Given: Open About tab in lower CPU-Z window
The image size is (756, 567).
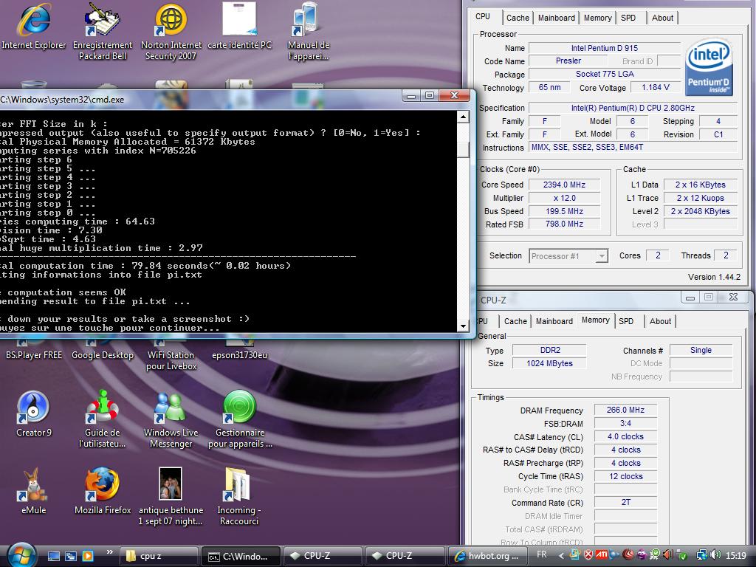Looking at the screenshot, I should point(660,321).
